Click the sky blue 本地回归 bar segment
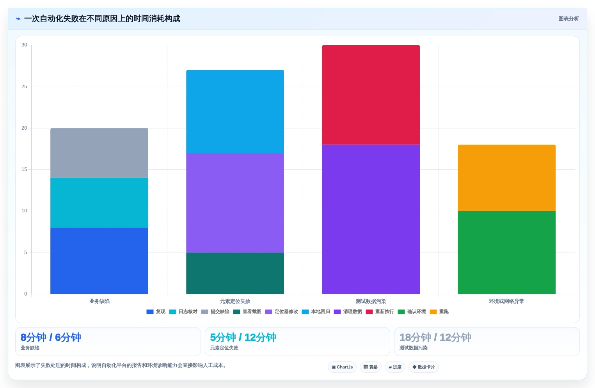The height and width of the screenshot is (388, 595). (235, 112)
